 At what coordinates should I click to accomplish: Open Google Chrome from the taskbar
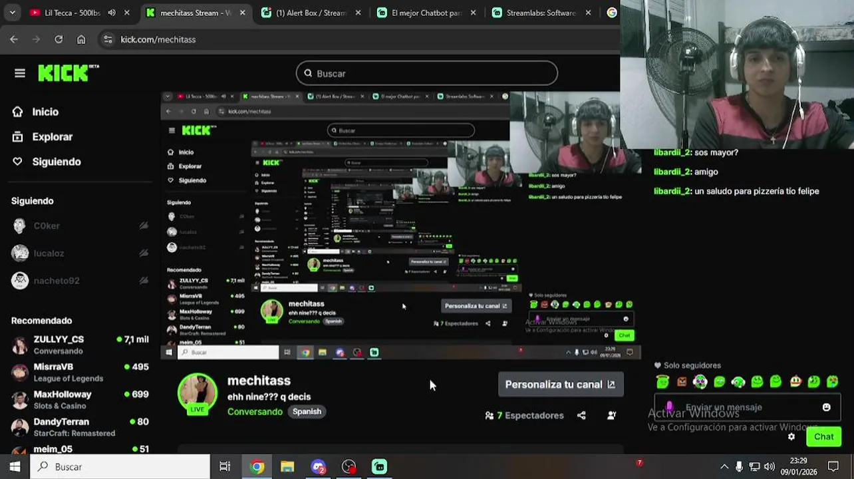click(257, 466)
